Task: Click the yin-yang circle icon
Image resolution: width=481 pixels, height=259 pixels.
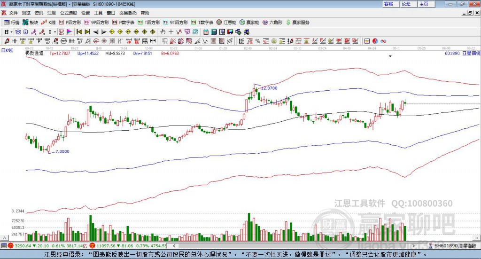Action: [x=375, y=41]
